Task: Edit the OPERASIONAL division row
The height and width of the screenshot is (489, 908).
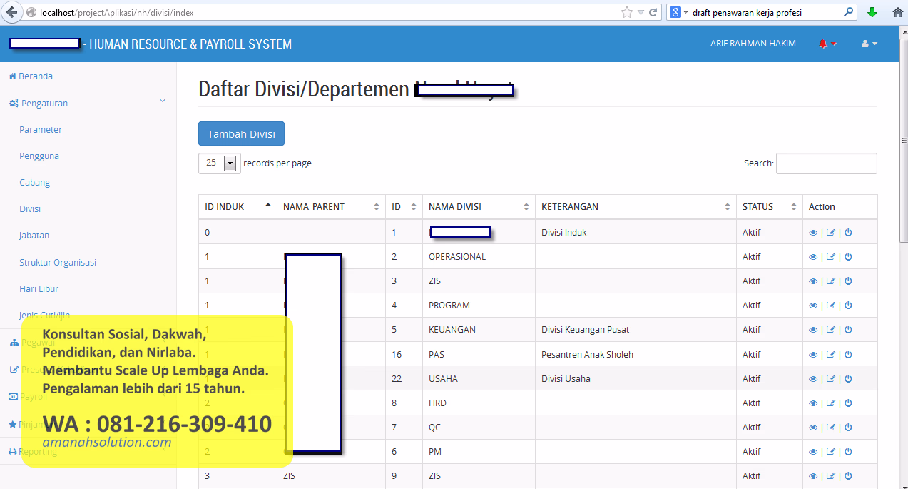Action: [830, 257]
